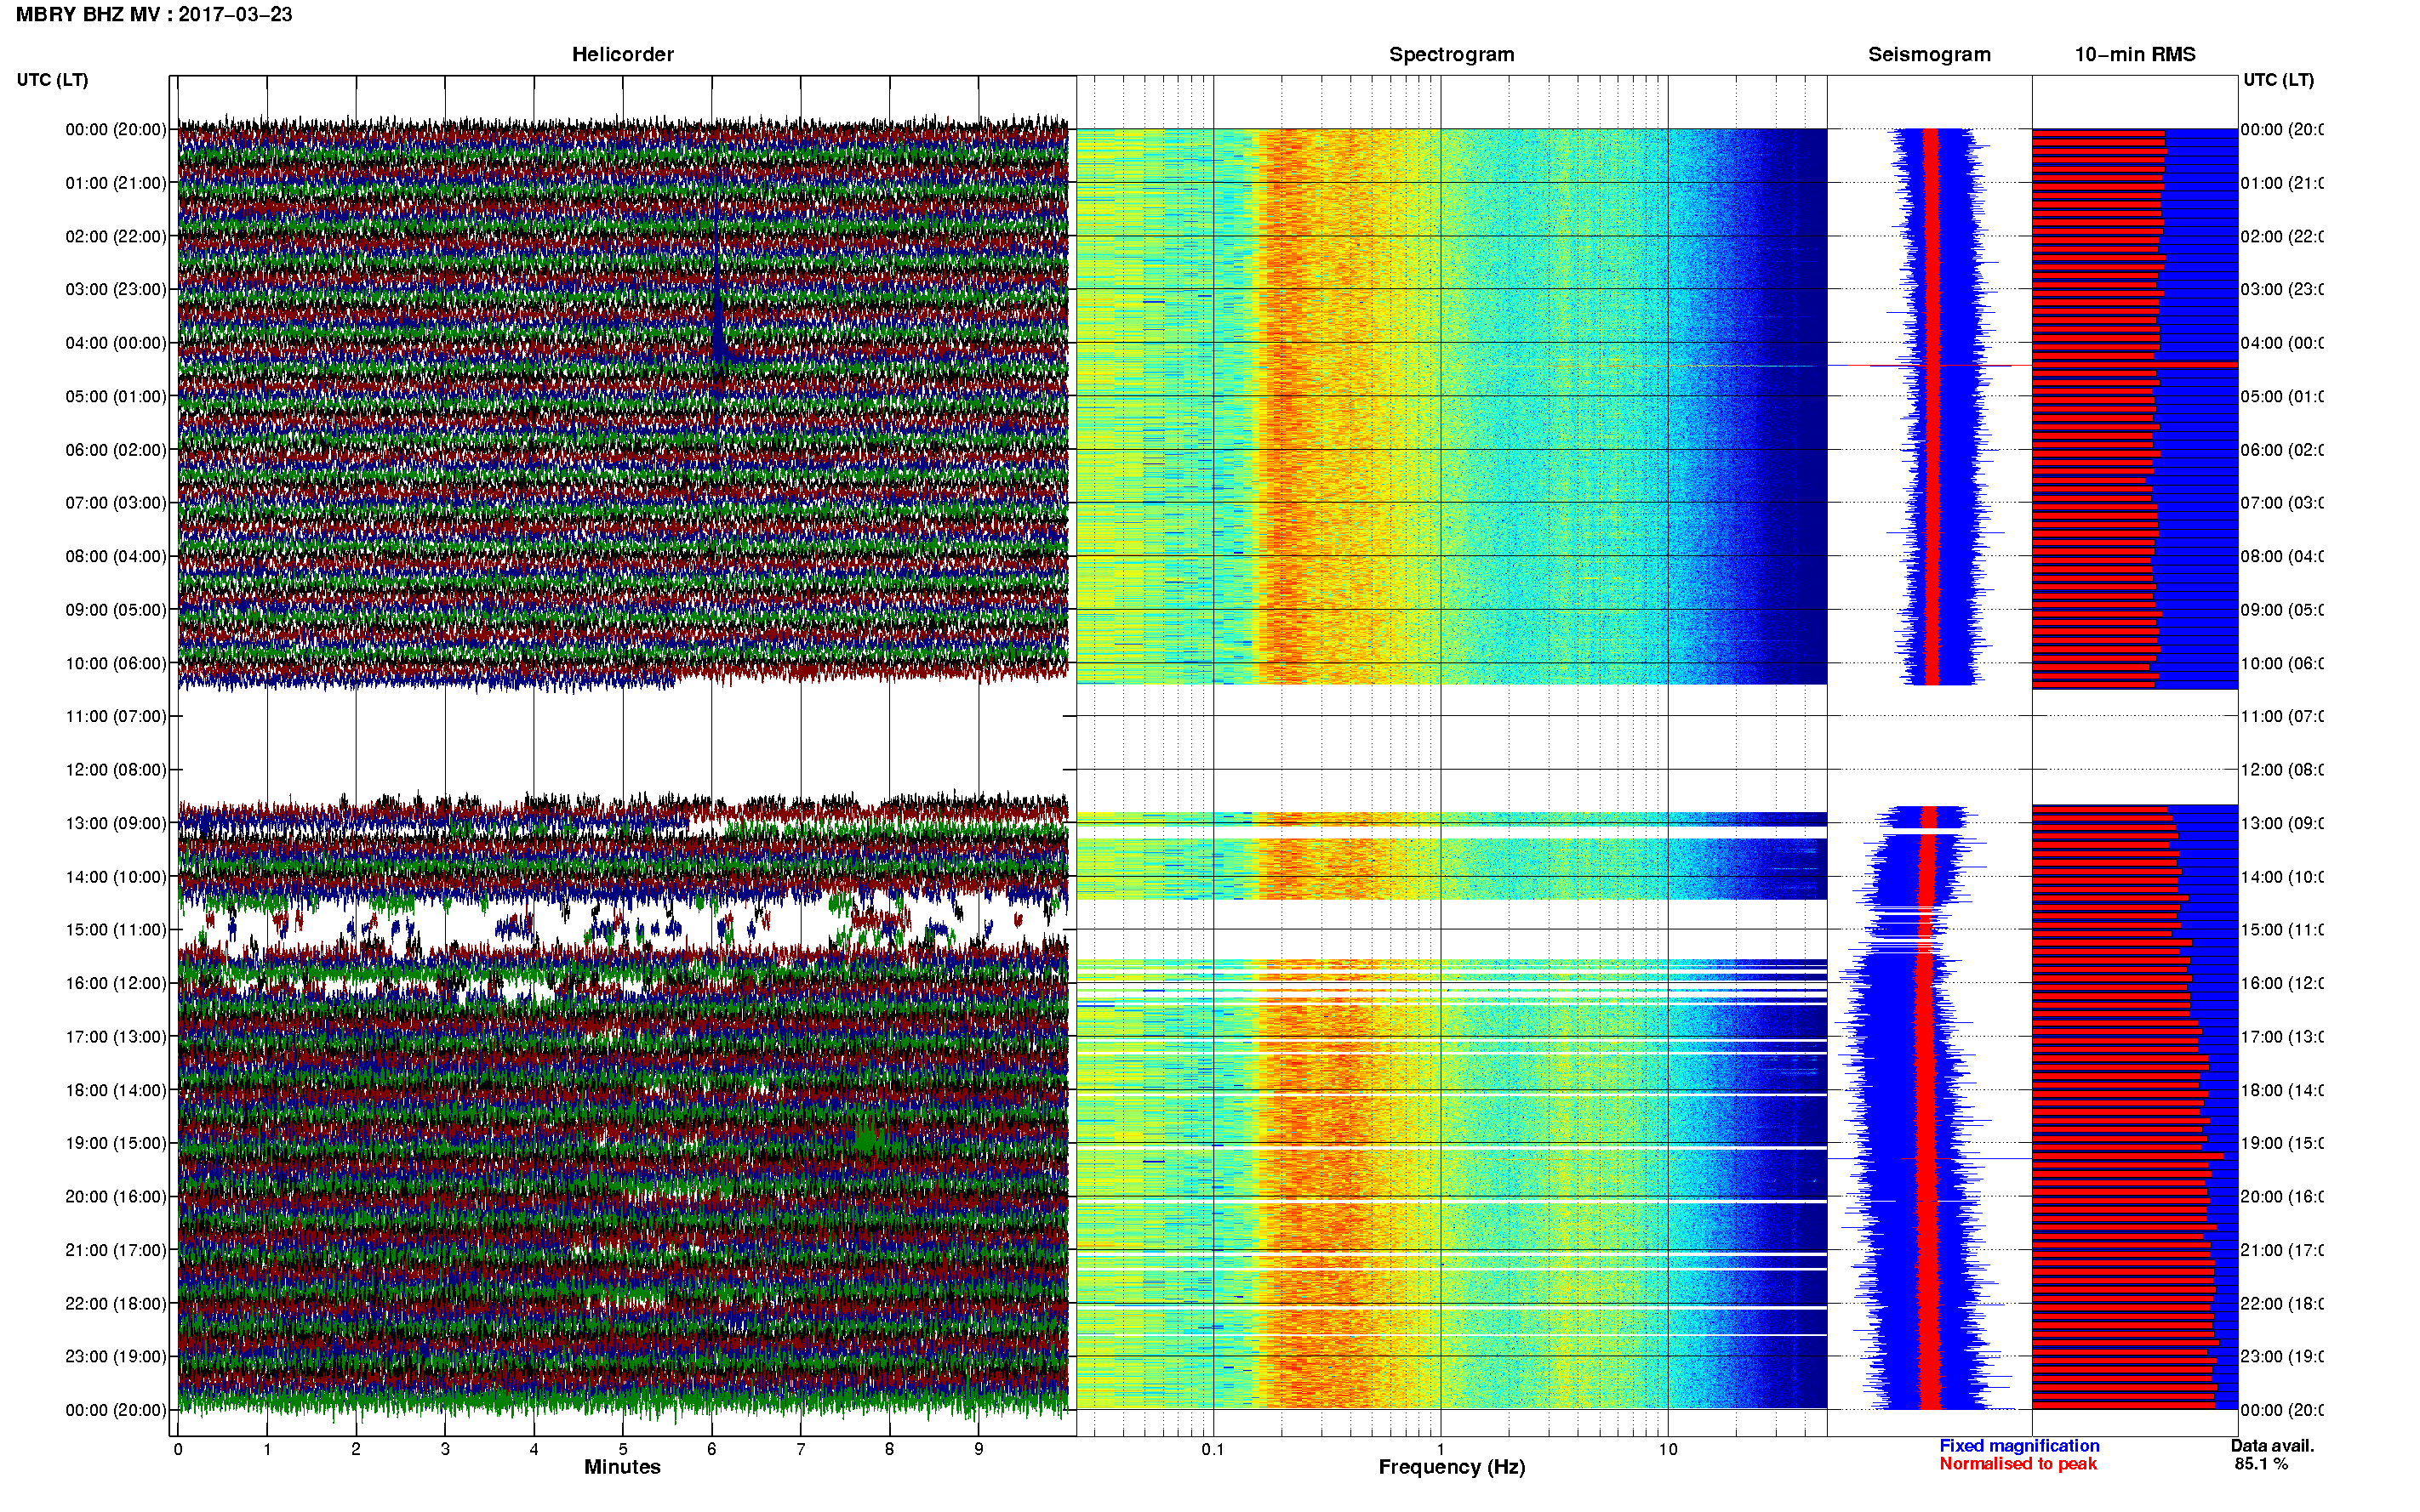Viewport: 2420px width, 1512px height.
Task: Select the '18:00 (14:00)' left axis label
Action: pos(116,1091)
